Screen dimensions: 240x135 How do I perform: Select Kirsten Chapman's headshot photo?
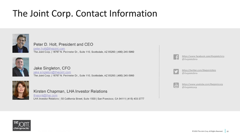[x=21, y=90]
